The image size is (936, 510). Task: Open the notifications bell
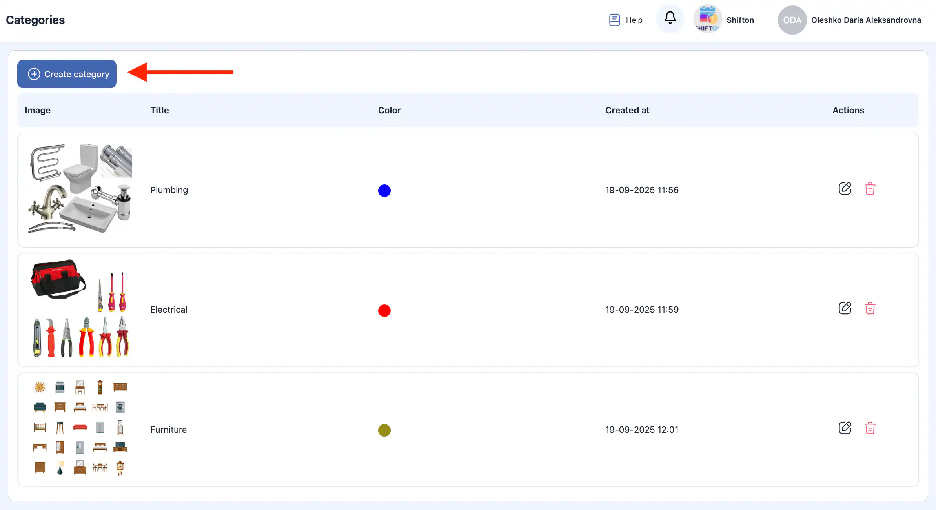point(670,18)
